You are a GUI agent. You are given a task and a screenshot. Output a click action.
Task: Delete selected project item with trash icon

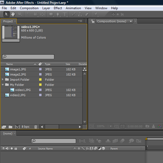[x=36, y=127]
